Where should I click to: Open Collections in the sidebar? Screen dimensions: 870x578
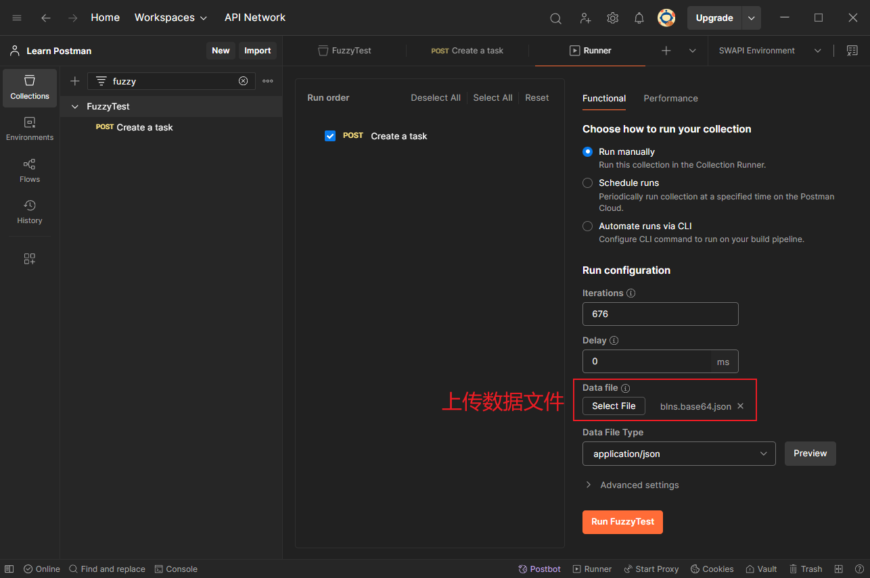tap(30, 88)
